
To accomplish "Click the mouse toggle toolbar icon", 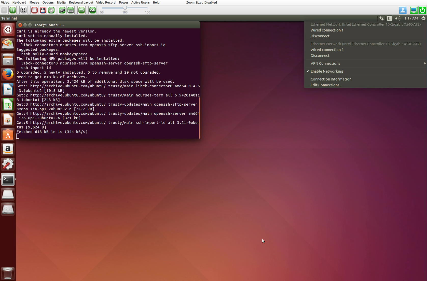I will tap(62, 10).
